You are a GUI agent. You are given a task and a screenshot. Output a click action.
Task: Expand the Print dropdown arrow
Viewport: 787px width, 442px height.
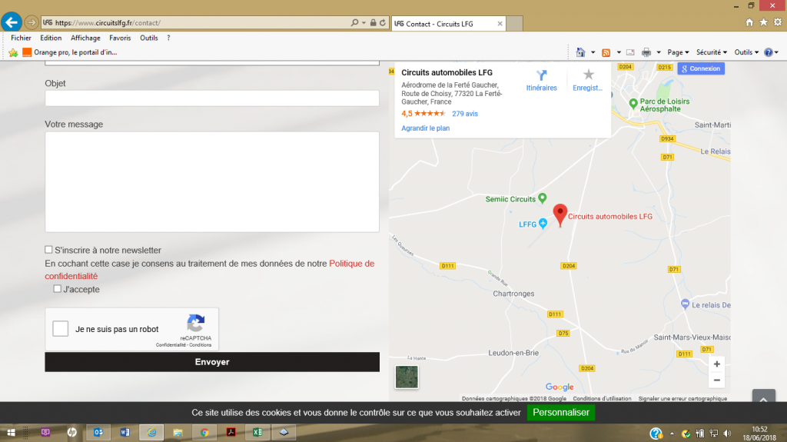click(x=659, y=52)
